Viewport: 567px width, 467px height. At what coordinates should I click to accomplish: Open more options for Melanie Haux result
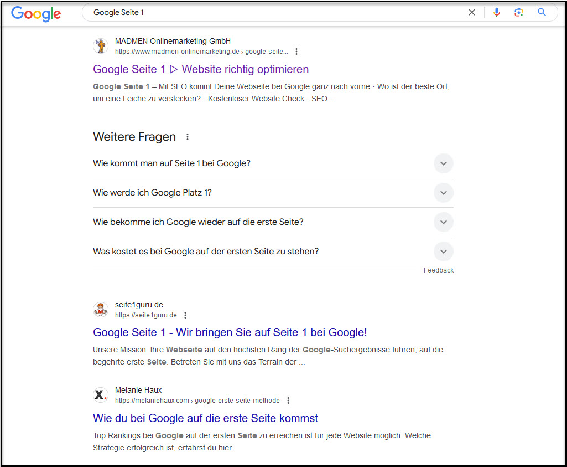click(x=288, y=401)
